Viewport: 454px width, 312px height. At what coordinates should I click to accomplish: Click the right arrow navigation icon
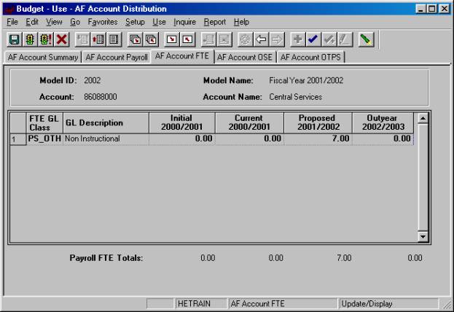[x=276, y=39]
